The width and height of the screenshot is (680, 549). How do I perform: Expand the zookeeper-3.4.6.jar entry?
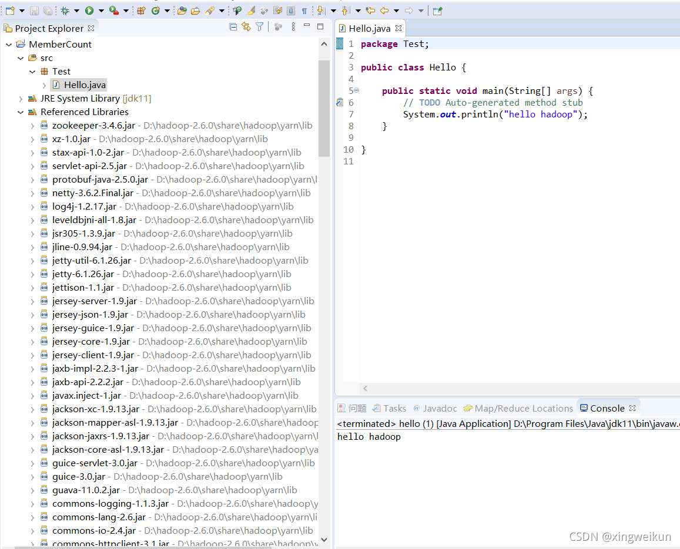click(x=32, y=126)
